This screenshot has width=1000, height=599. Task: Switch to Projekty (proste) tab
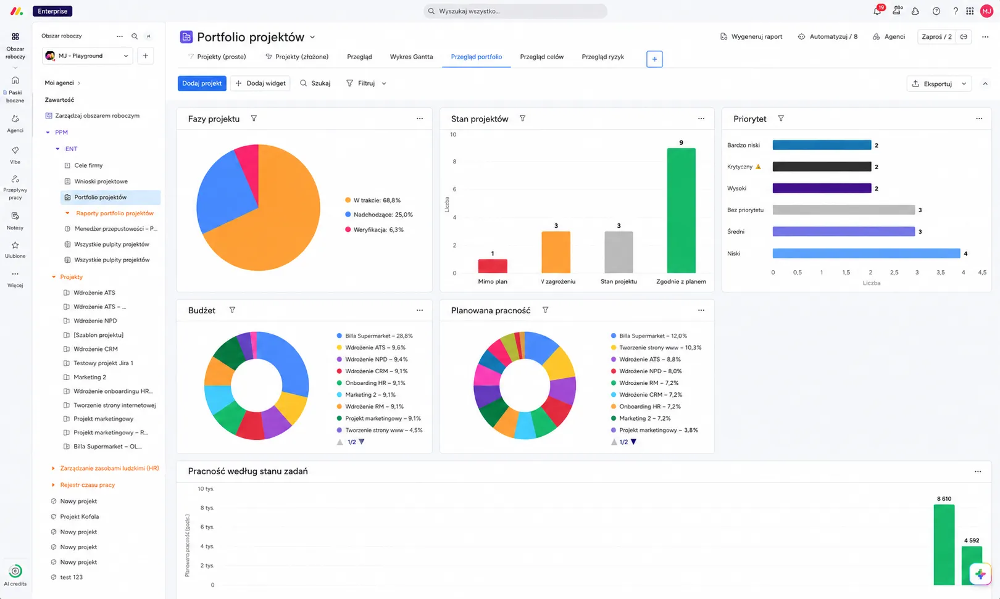pos(217,57)
